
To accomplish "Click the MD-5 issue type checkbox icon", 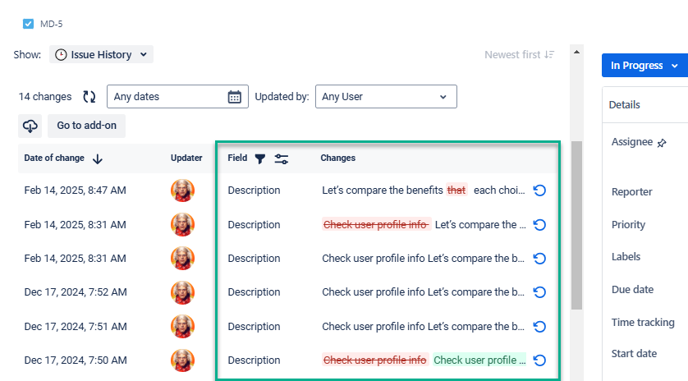I will pyautogui.click(x=28, y=24).
